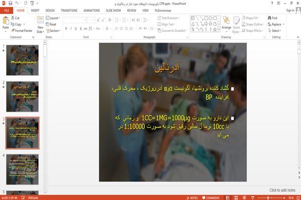This screenshot has width=301, height=200.
Task: Convert text to SmartArt
Action: point(172,31)
